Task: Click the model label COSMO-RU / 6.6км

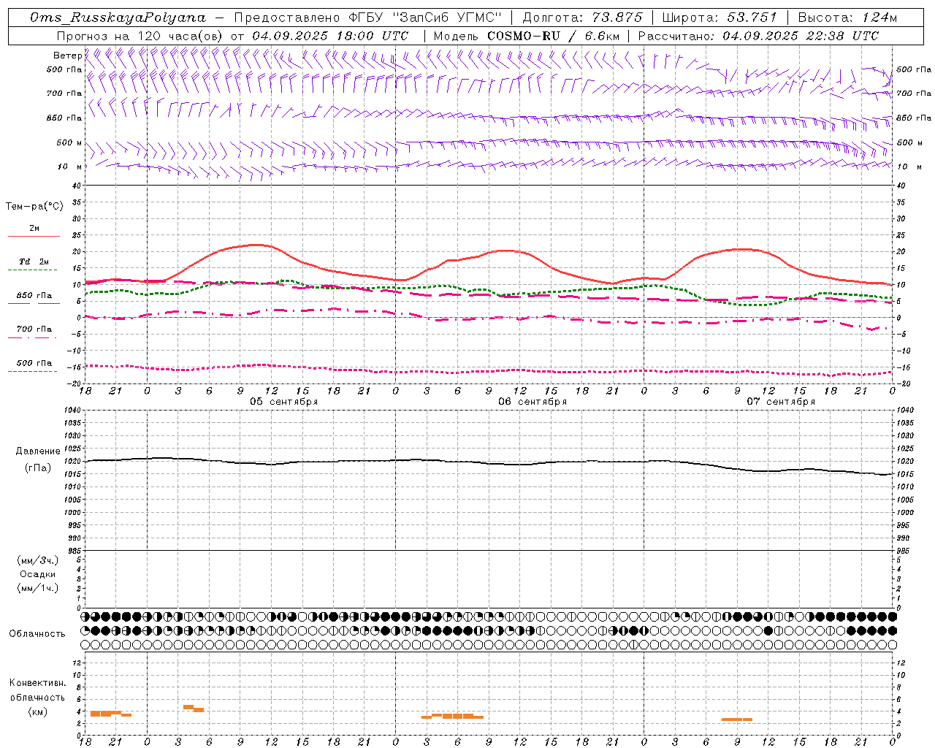Action: 553,36
